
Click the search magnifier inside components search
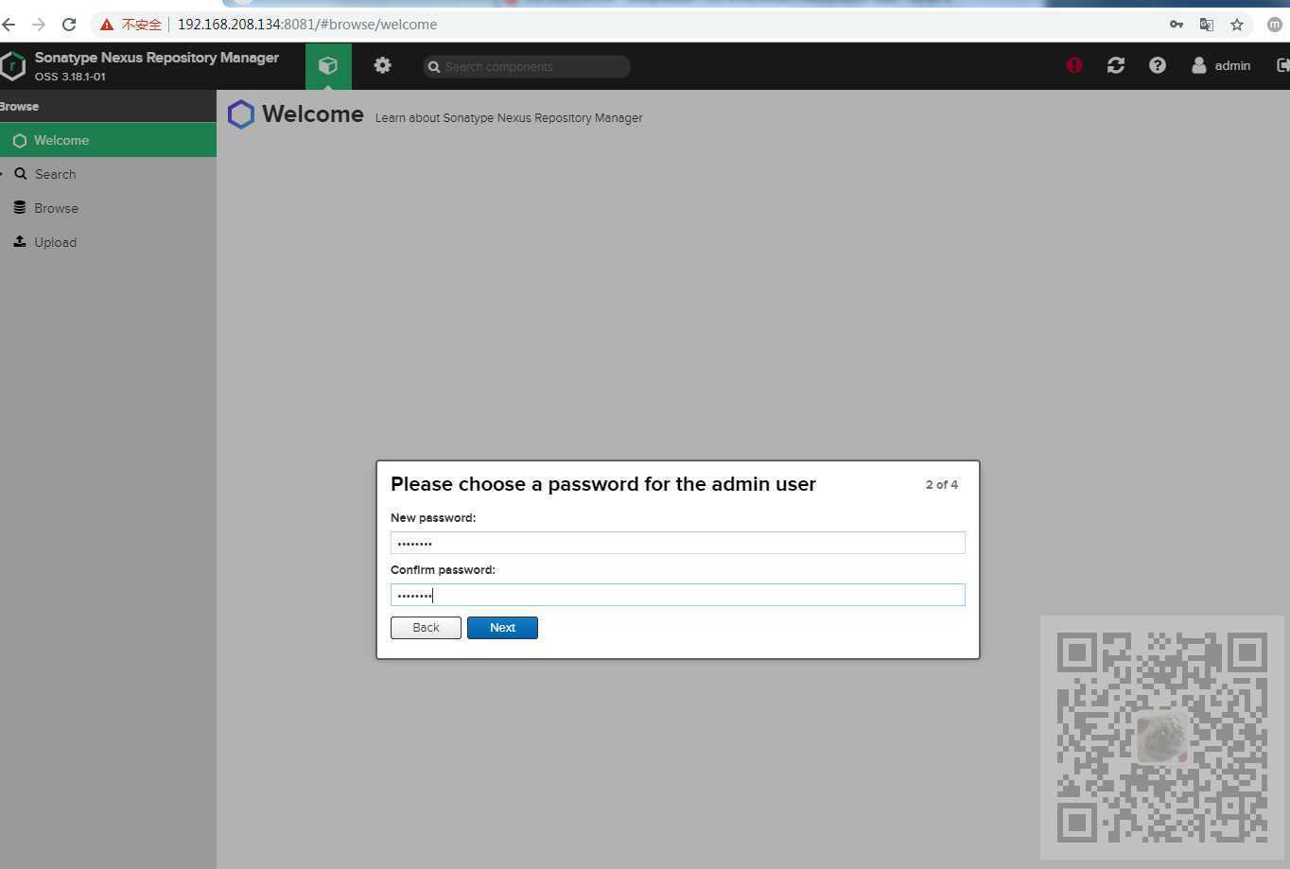(434, 66)
